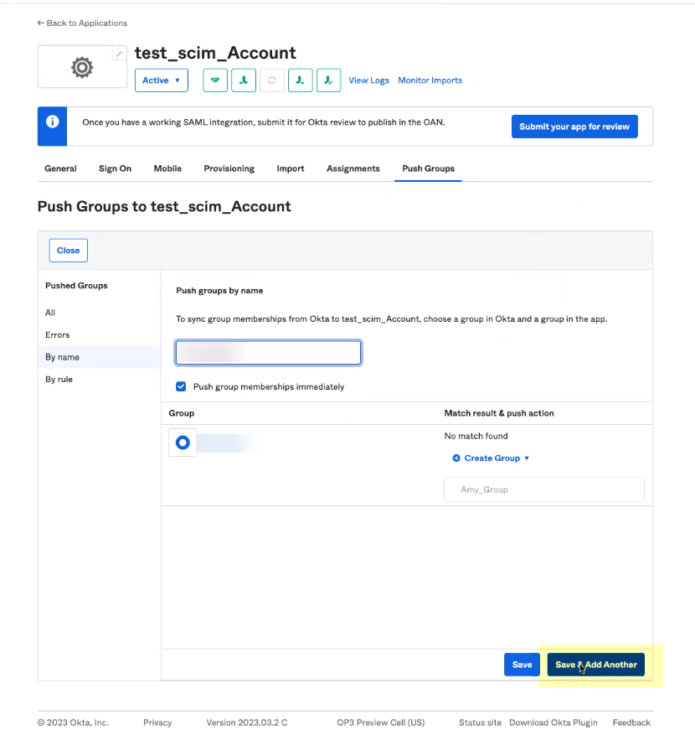Viewport: 695px width, 735px height.
Task: Click the person-with-plus provisioning icon
Action: coord(300,80)
